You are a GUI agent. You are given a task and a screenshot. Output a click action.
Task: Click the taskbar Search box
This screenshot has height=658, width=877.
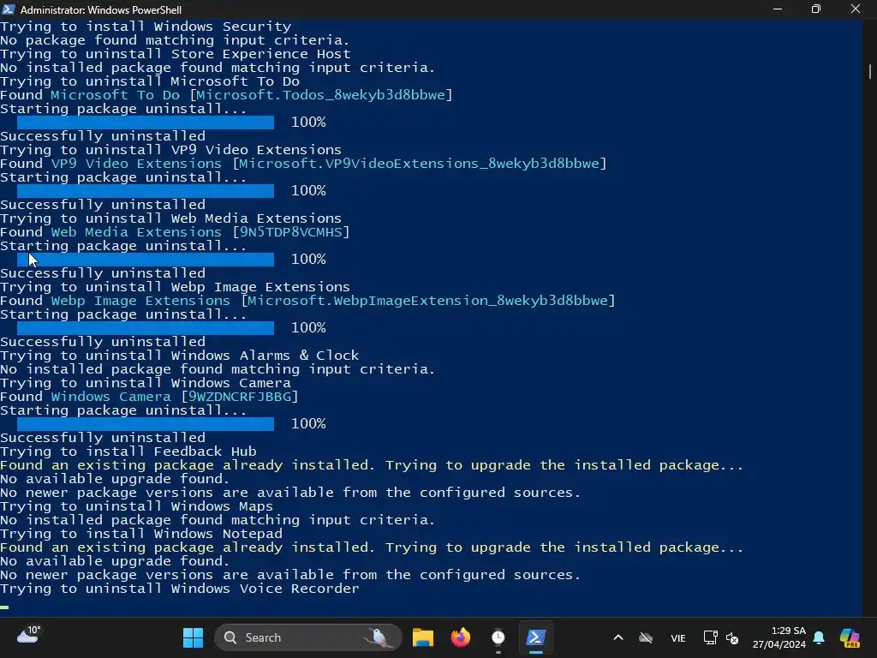pyautogui.click(x=308, y=637)
